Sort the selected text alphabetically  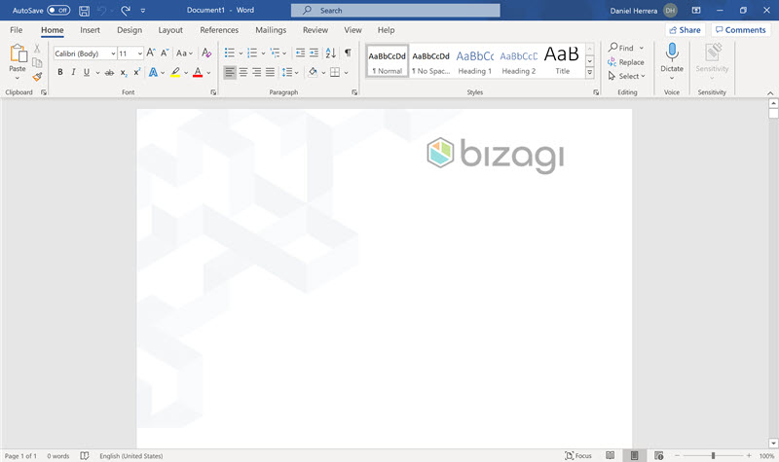(331, 53)
